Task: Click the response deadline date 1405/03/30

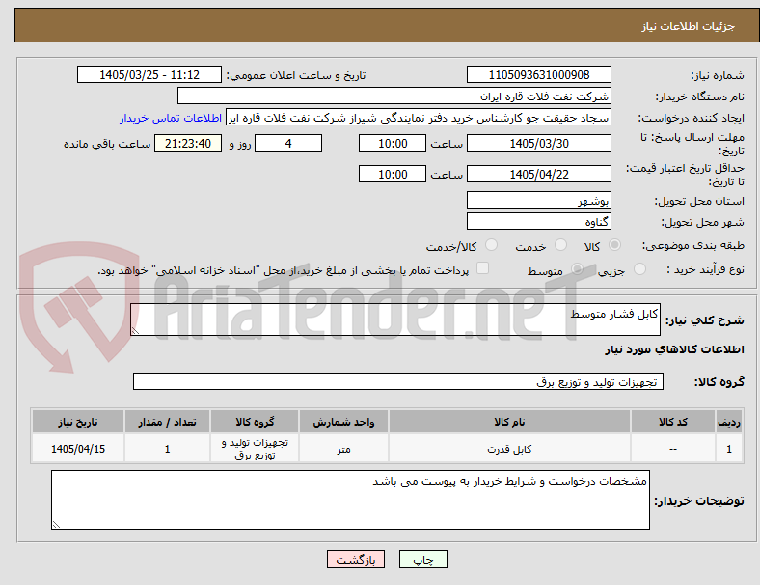Action: coord(538,144)
